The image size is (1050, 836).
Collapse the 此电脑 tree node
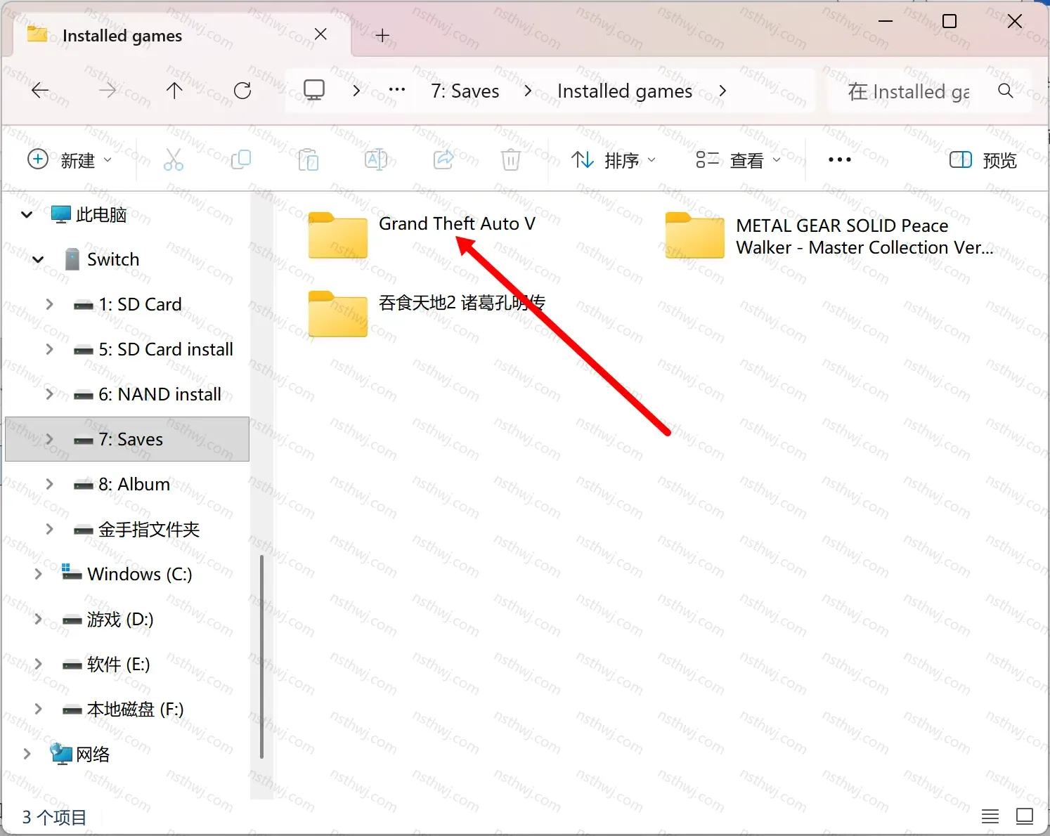[27, 214]
